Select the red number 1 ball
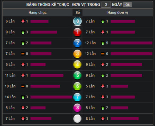155x126 pixels. 77,32
